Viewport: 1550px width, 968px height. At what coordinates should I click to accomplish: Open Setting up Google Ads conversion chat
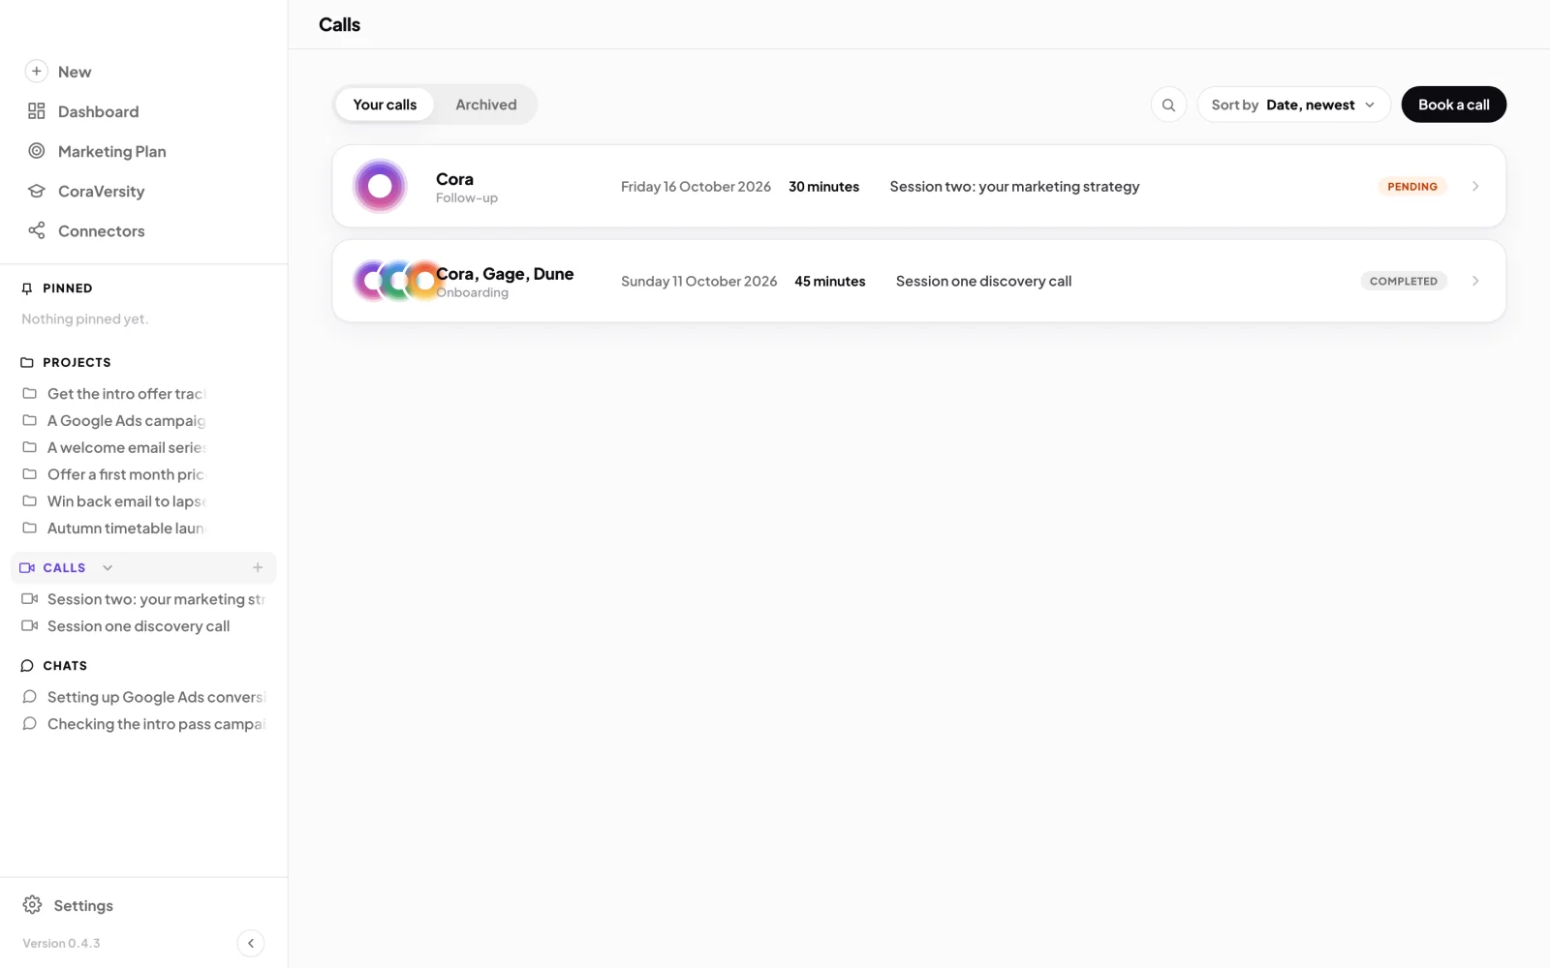click(x=156, y=697)
